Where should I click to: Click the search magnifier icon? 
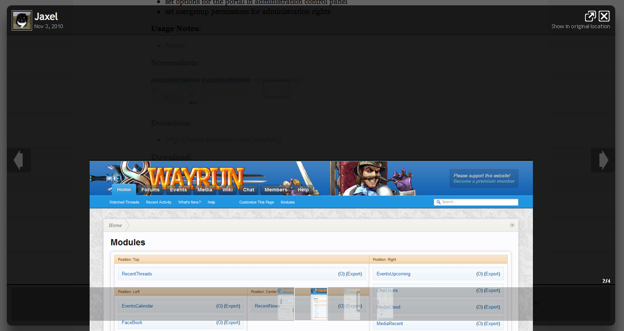coord(438,202)
